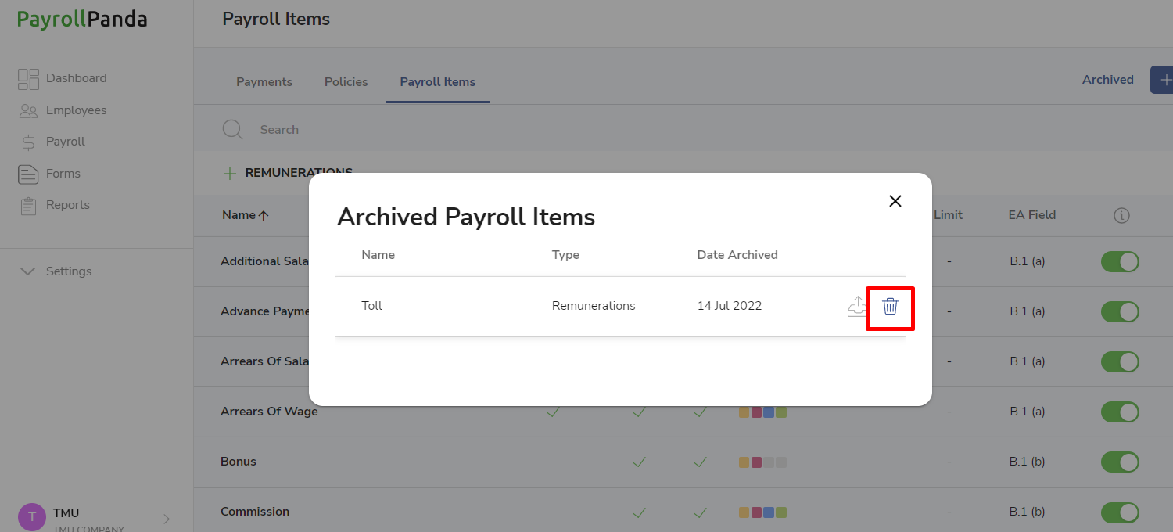Expand the Settings sidebar section
1173x532 pixels.
coord(56,271)
